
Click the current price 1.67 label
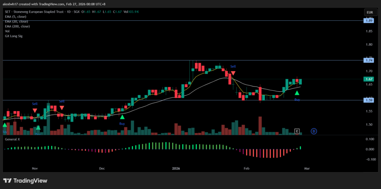[369, 79]
